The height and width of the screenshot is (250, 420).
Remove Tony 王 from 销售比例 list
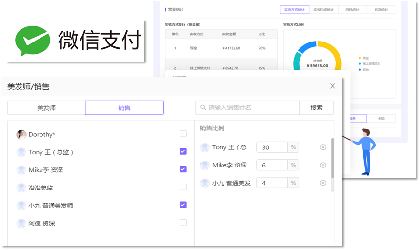[x=323, y=147]
